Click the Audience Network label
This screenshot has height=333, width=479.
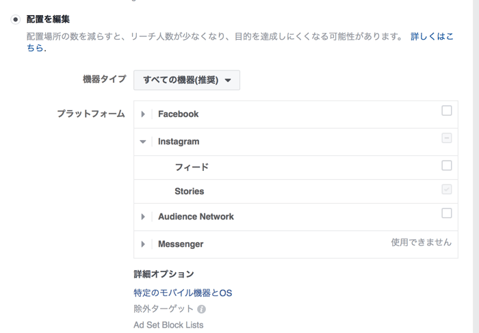[196, 217]
